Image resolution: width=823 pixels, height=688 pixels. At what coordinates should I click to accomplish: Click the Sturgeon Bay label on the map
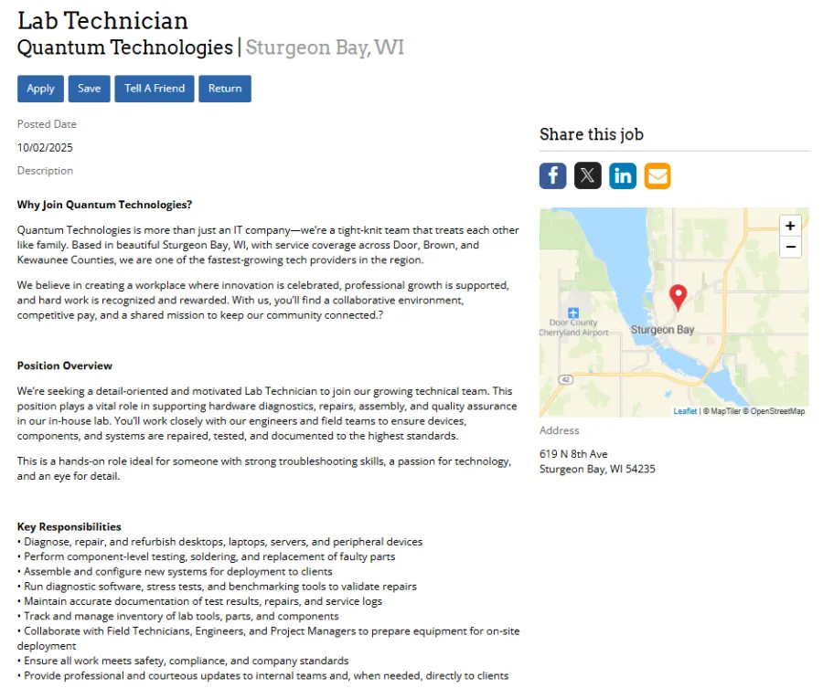click(x=662, y=329)
